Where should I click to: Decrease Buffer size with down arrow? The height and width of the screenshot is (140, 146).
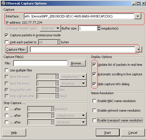[99, 30]
